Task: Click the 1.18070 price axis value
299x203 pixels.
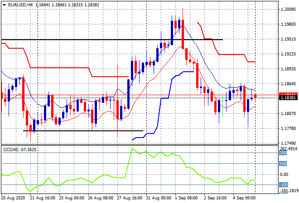Action: pyautogui.click(x=289, y=114)
